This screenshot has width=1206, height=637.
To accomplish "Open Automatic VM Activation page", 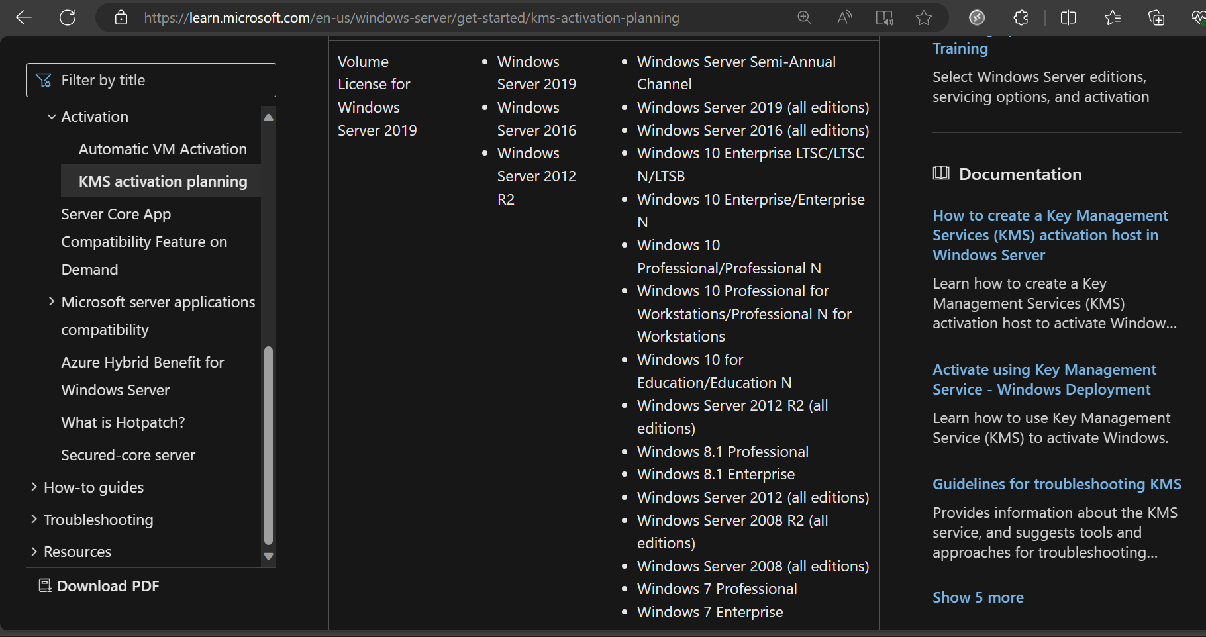I will [x=162, y=149].
